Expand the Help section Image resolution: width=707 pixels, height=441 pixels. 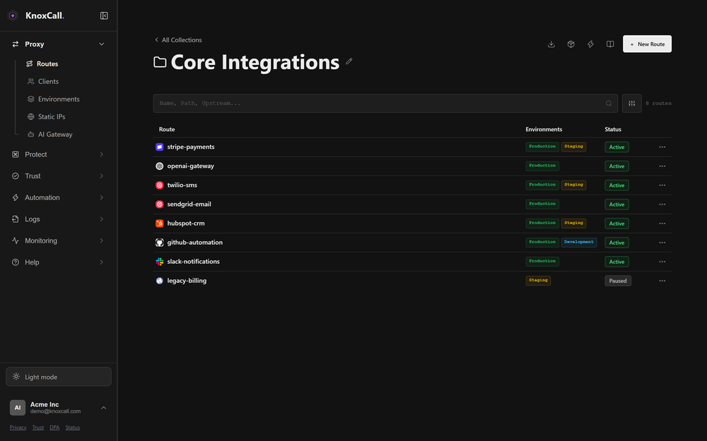58,262
